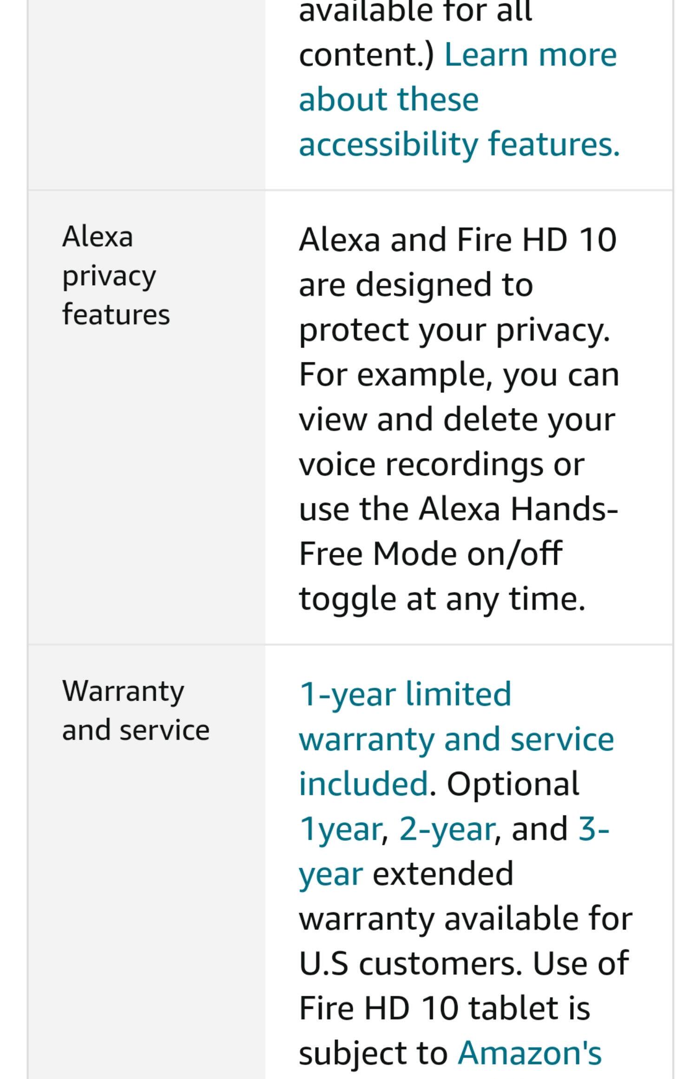Click the "Alexa Hands-Free Mode on/off" text

(x=458, y=531)
